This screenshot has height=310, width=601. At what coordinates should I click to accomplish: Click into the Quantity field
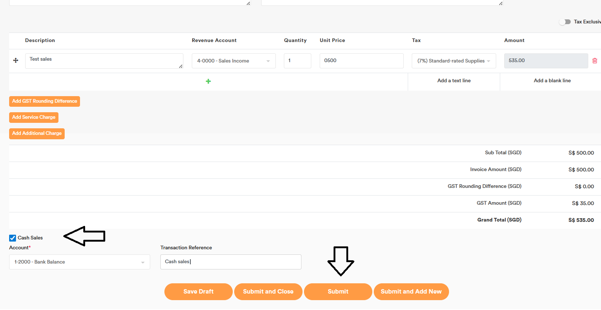[x=297, y=61]
